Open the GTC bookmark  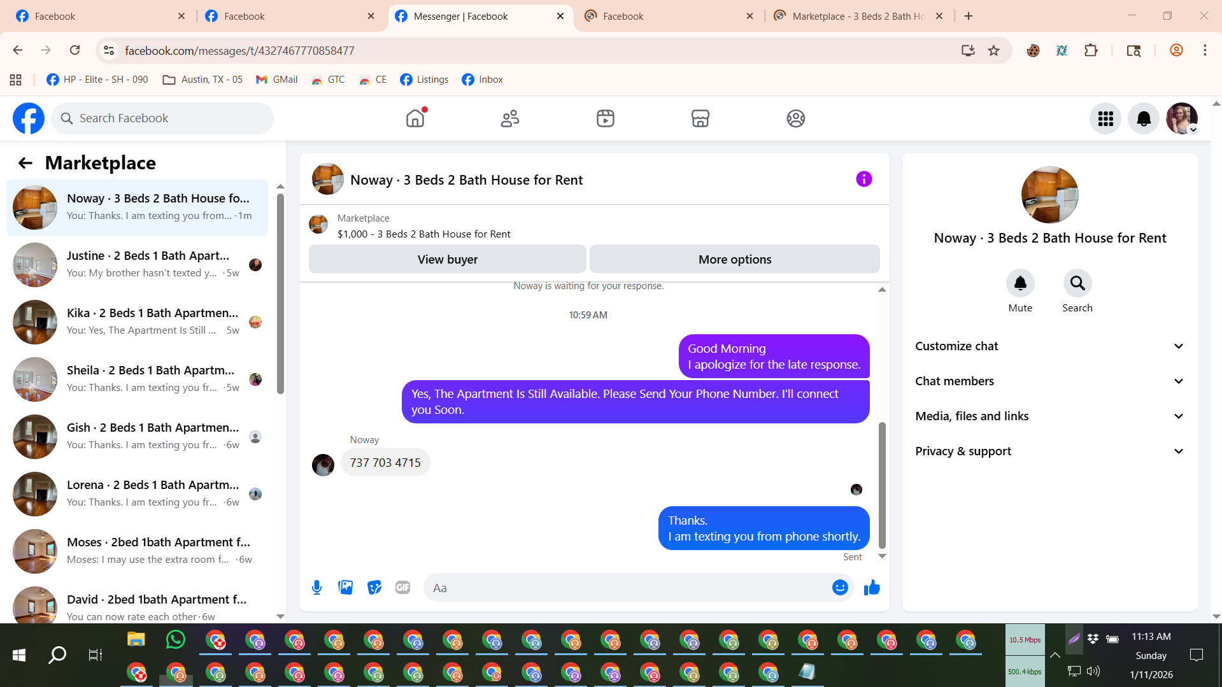pyautogui.click(x=328, y=80)
